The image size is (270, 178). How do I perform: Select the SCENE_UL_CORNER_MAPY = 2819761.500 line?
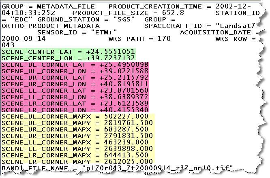[77, 123]
